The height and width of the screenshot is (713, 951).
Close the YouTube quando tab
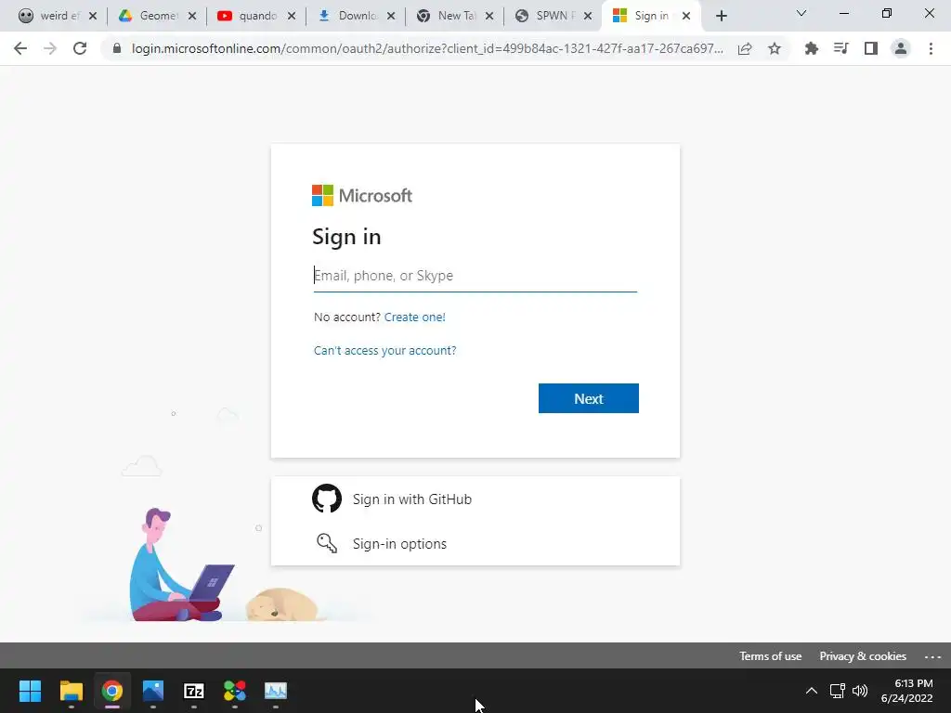(292, 16)
